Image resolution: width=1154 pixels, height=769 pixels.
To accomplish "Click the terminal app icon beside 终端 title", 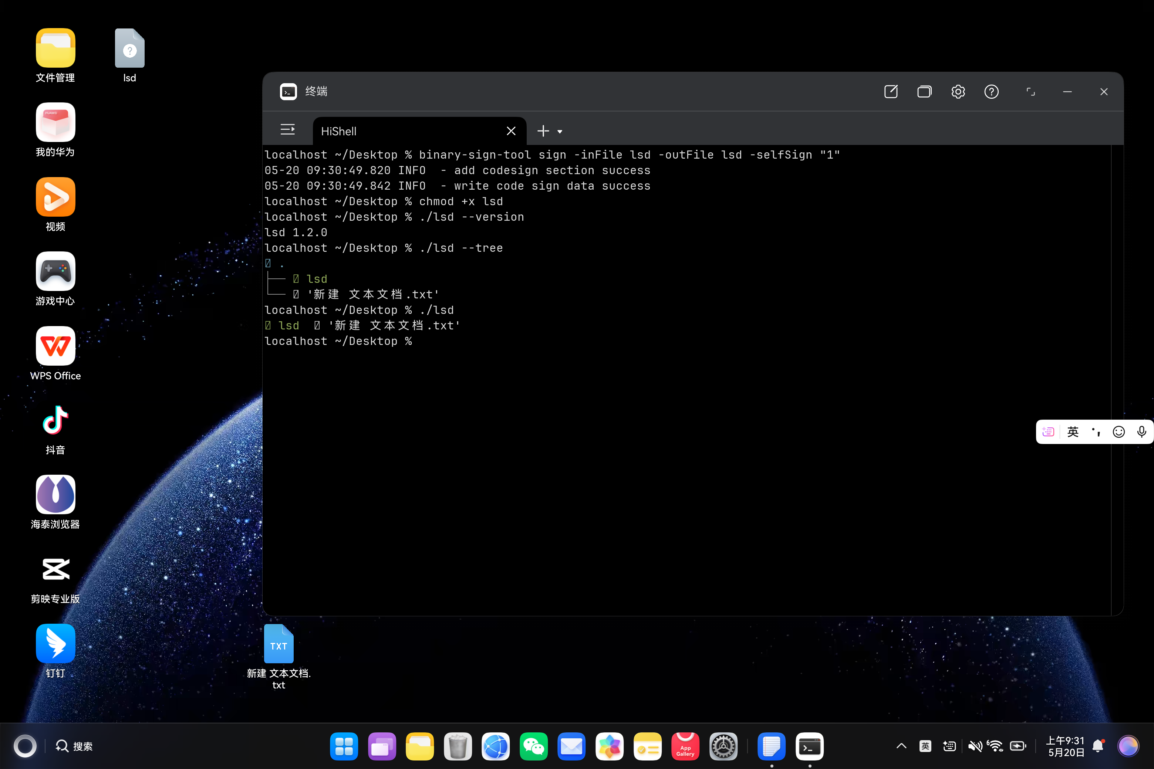I will point(288,92).
